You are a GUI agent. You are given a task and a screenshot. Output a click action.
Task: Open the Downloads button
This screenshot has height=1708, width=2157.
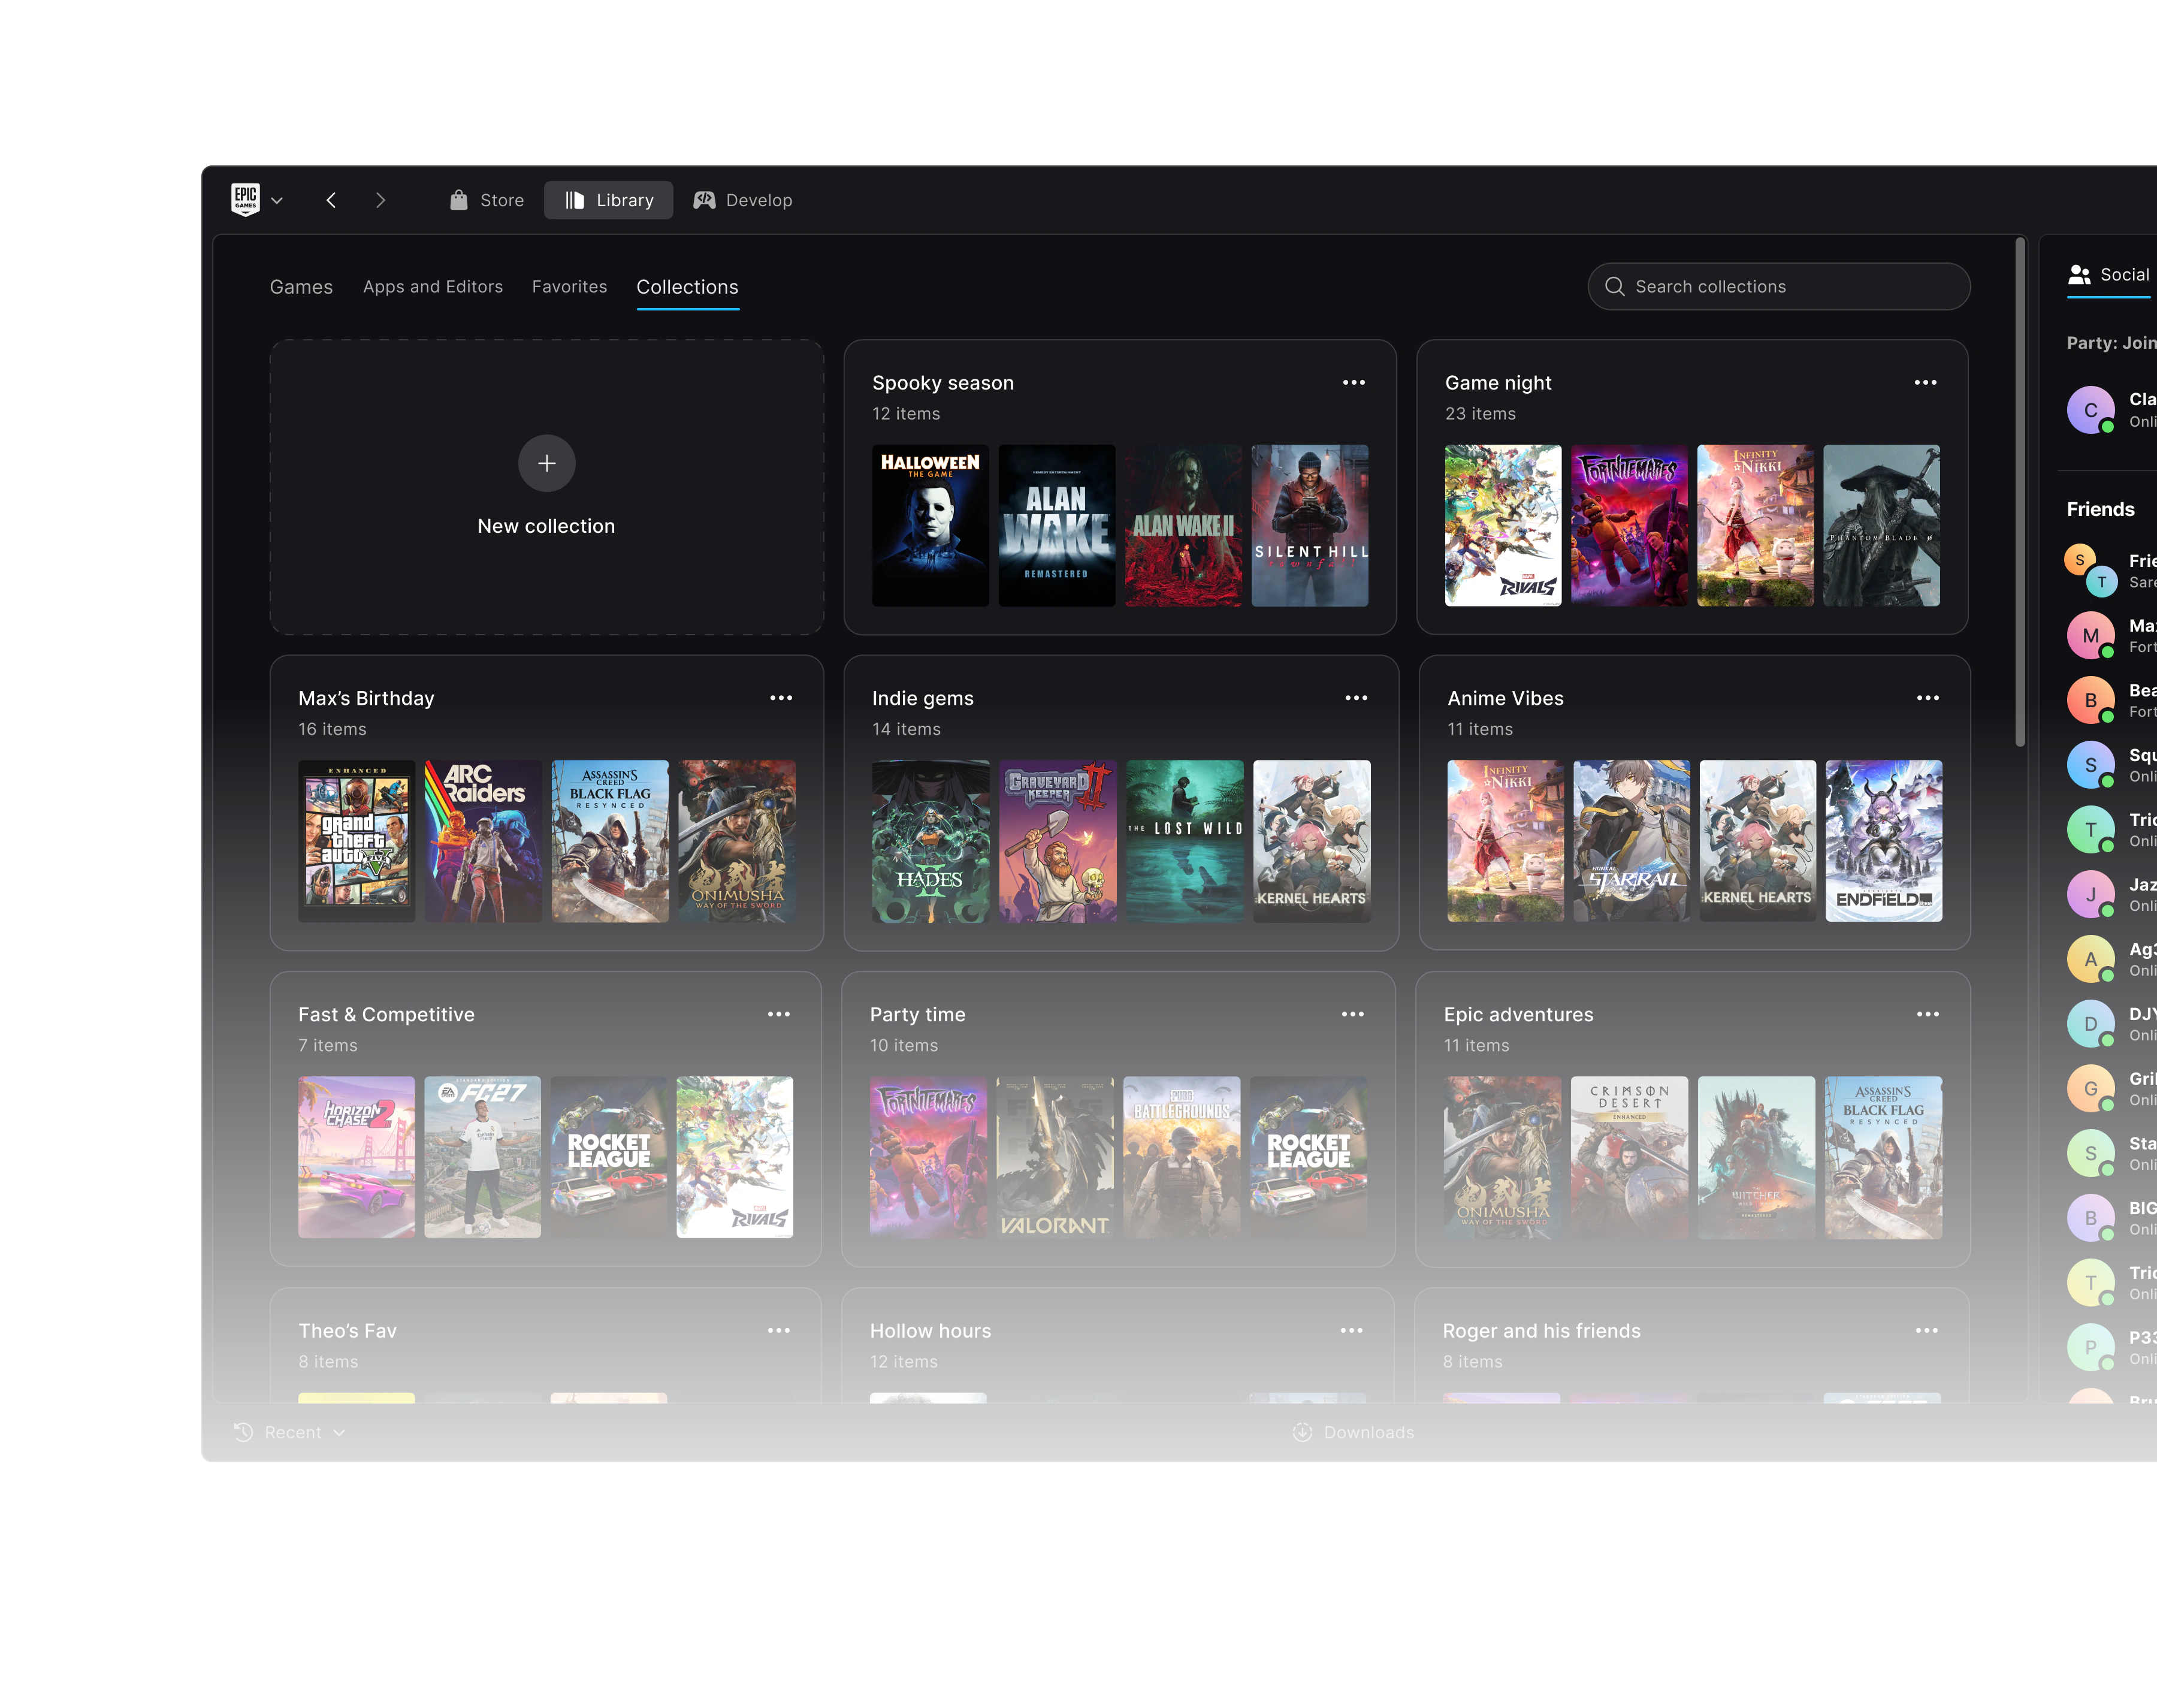(1354, 1432)
